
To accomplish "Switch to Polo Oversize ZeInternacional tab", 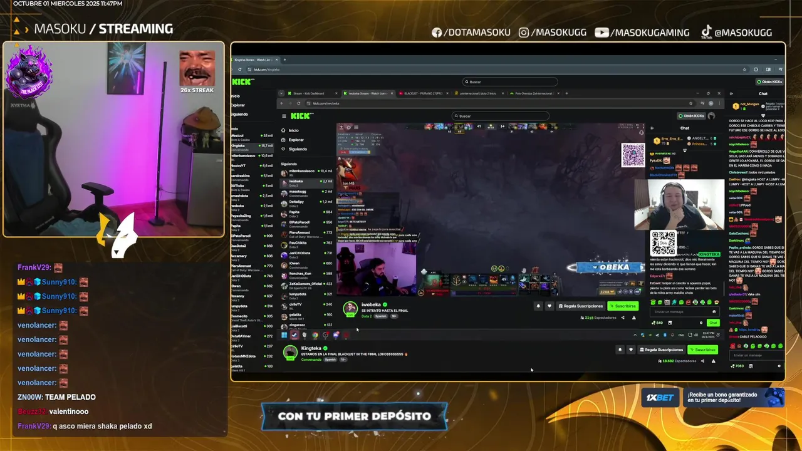I will (x=534, y=93).
